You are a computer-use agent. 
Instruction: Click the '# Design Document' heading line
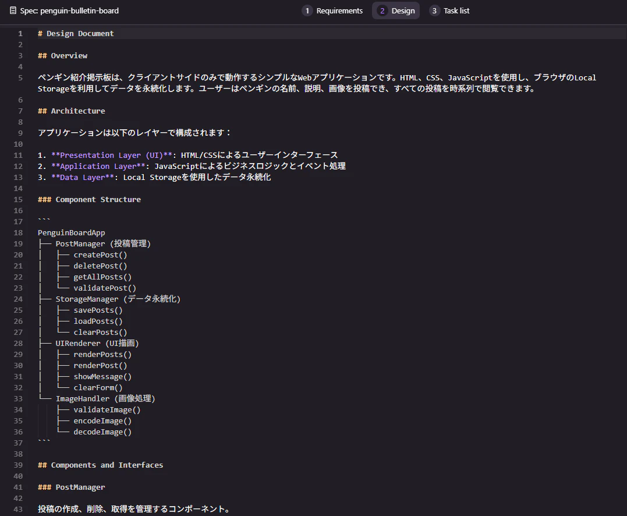[x=76, y=34]
